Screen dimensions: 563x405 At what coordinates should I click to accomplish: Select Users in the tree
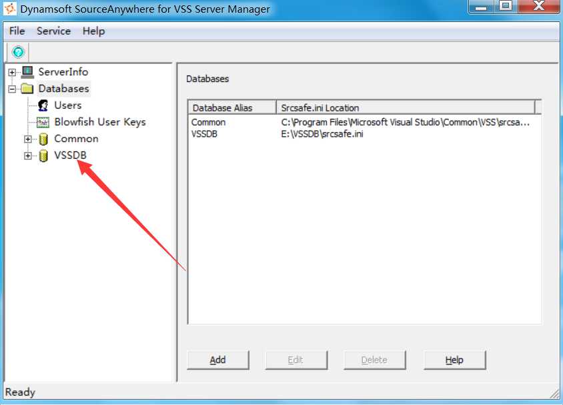point(68,105)
